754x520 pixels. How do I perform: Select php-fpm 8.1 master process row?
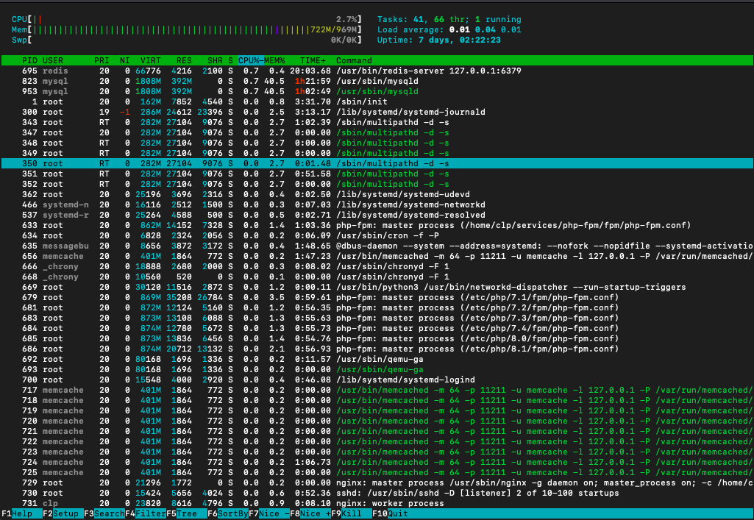point(377,349)
